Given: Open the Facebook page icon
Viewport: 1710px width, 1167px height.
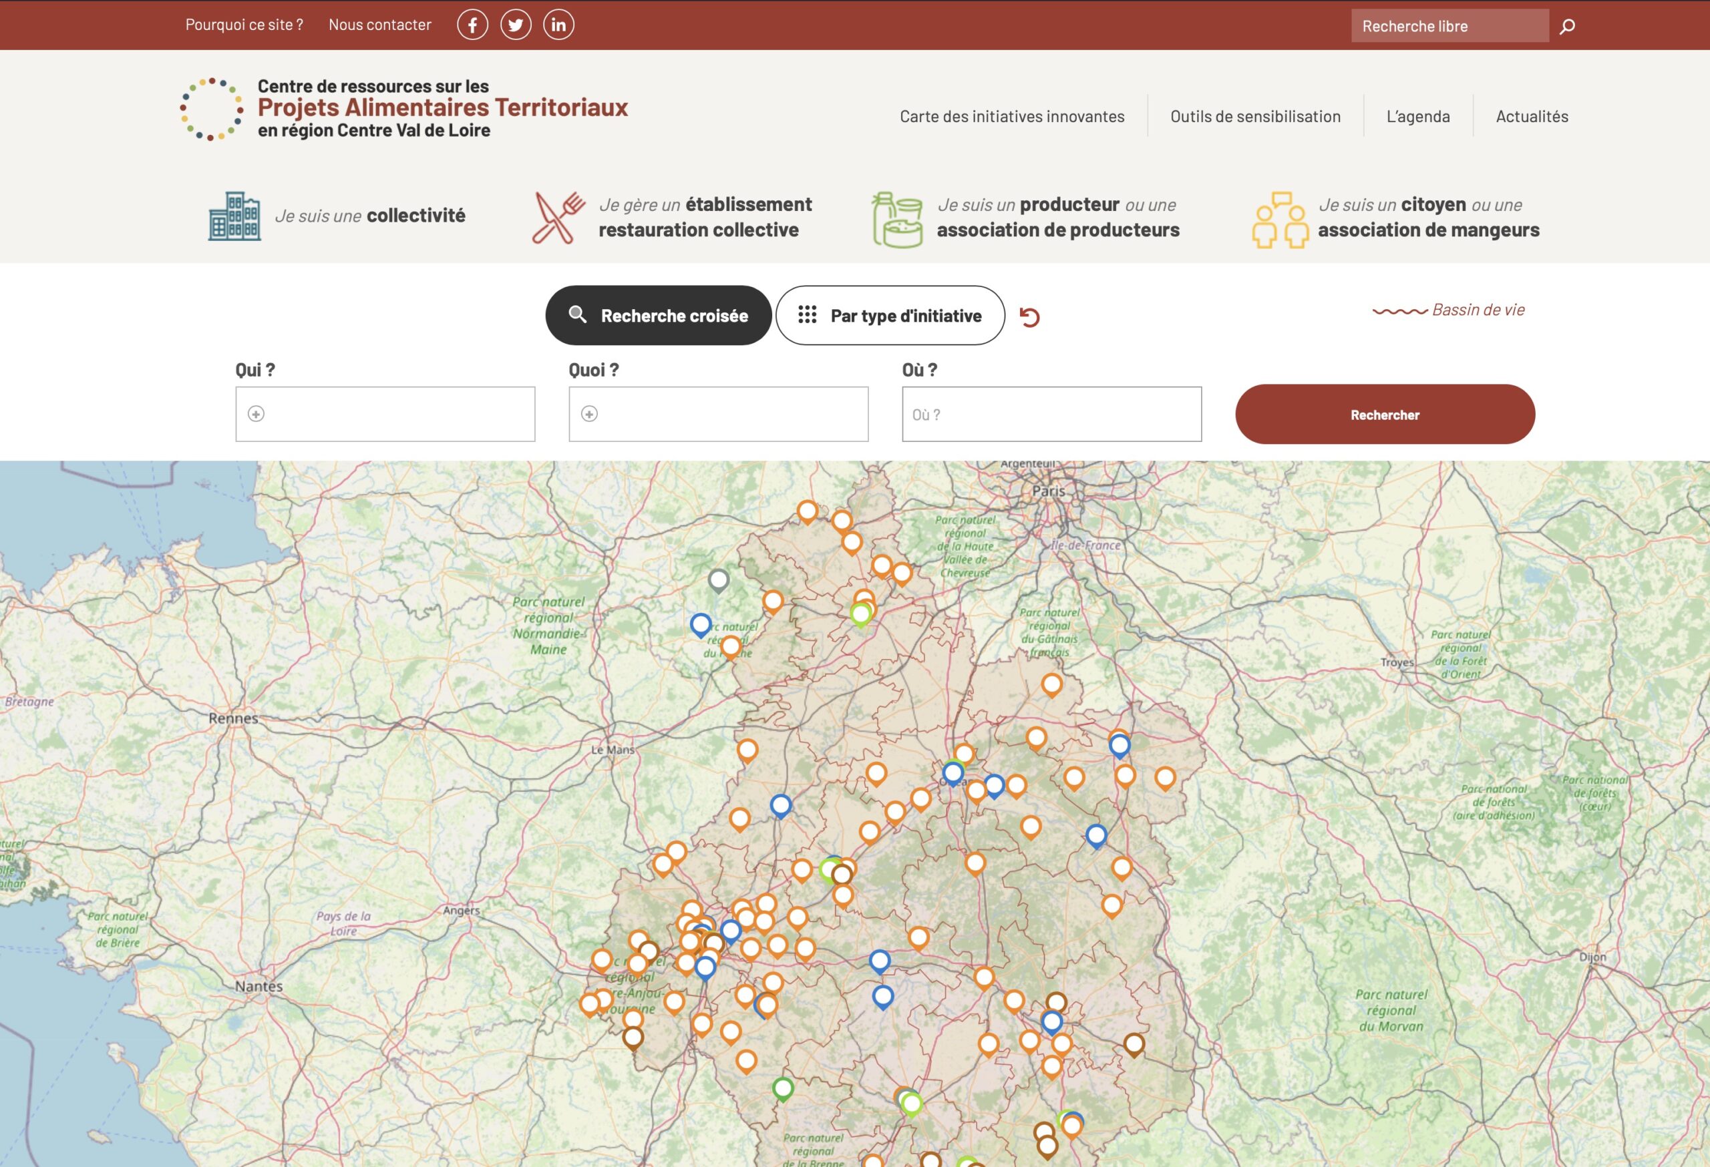Looking at the screenshot, I should (x=472, y=25).
